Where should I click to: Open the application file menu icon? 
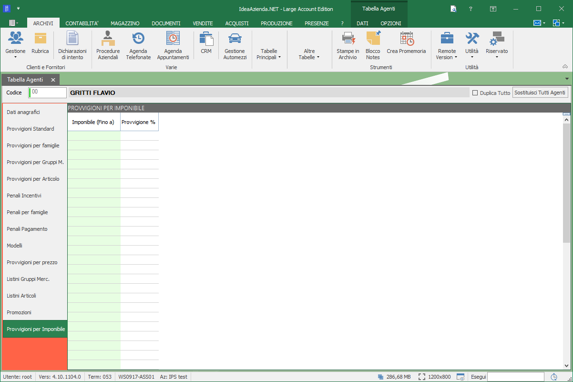tap(14, 23)
